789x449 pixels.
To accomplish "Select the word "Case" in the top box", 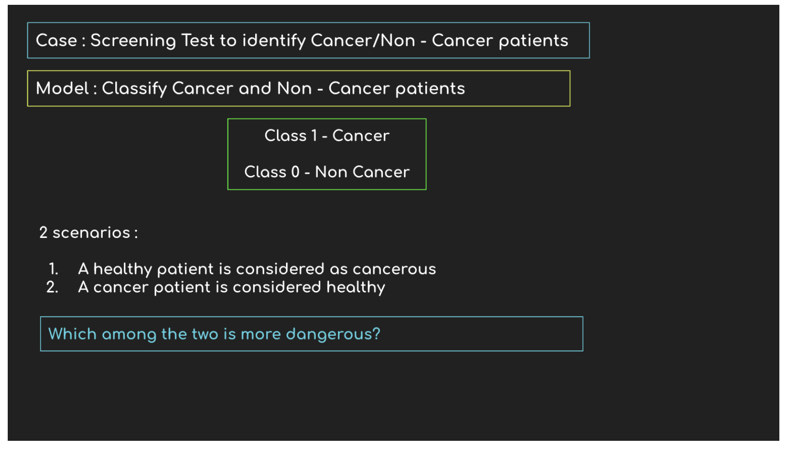I will click(56, 40).
